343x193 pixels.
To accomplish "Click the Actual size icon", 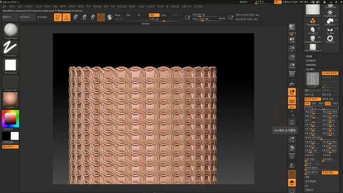I will (292, 57).
